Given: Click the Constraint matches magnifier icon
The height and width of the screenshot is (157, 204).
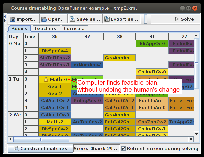Looking at the screenshot, I should (16, 148).
